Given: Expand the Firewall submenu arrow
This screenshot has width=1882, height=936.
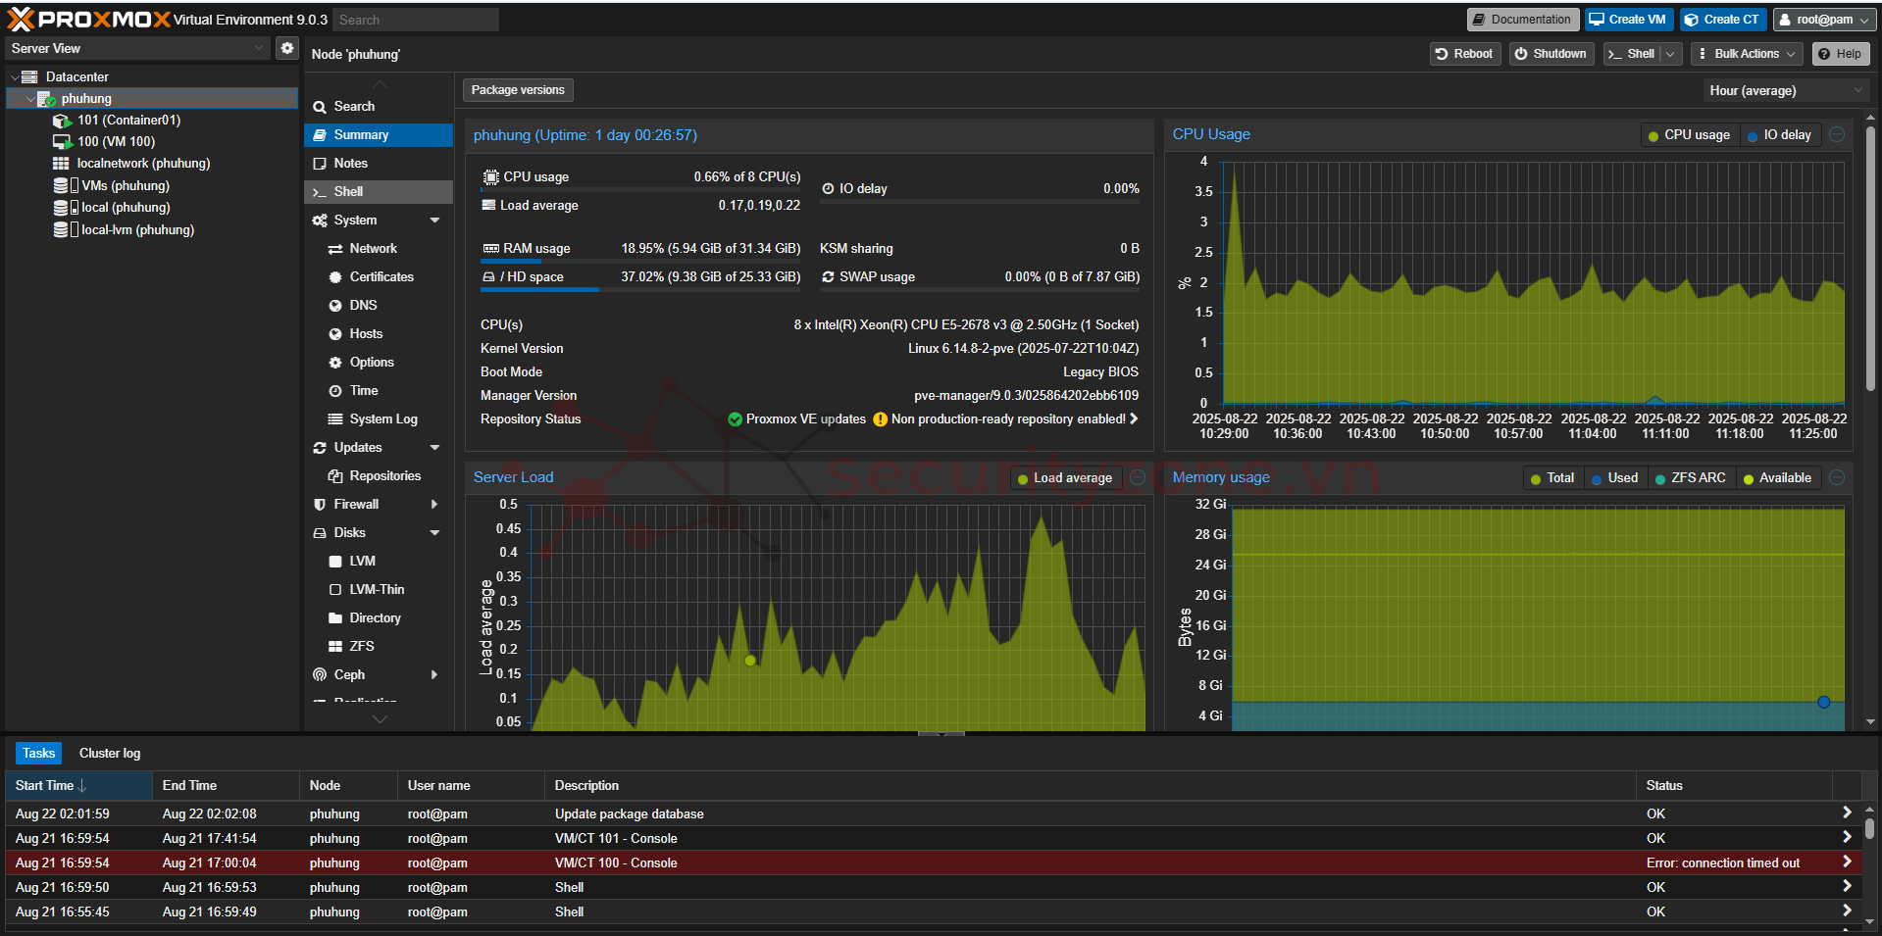Looking at the screenshot, I should pos(434,505).
